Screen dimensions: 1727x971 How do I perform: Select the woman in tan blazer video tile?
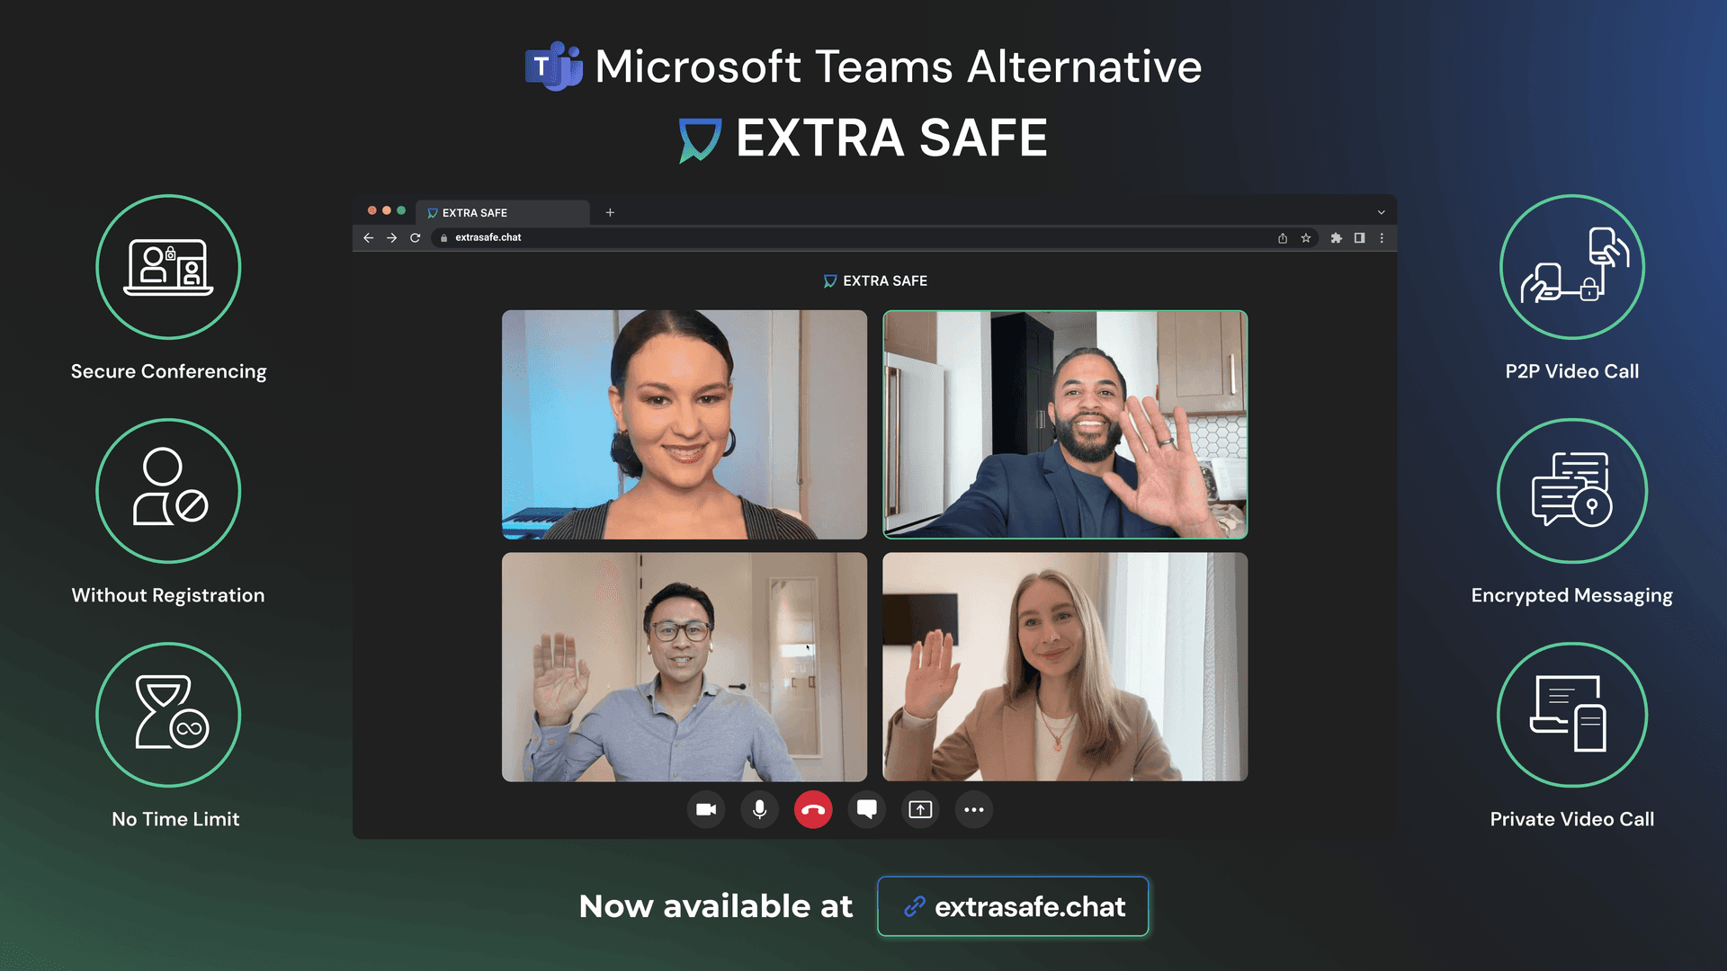tap(1065, 666)
